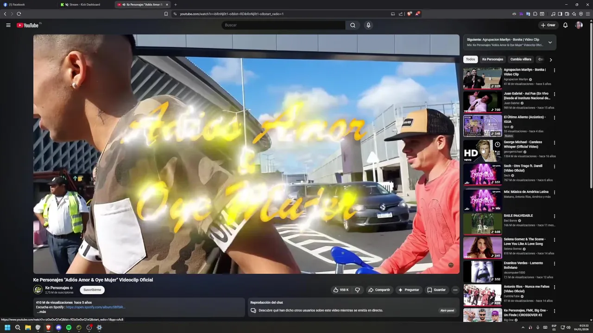Image resolution: width=593 pixels, height=333 pixels.
Task: Toggle Brave sidebar panel icon
Action: pyautogui.click(x=560, y=14)
